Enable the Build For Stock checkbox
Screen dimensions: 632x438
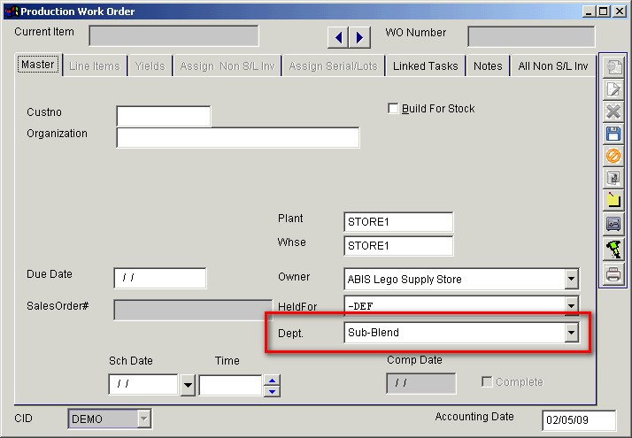tap(394, 109)
